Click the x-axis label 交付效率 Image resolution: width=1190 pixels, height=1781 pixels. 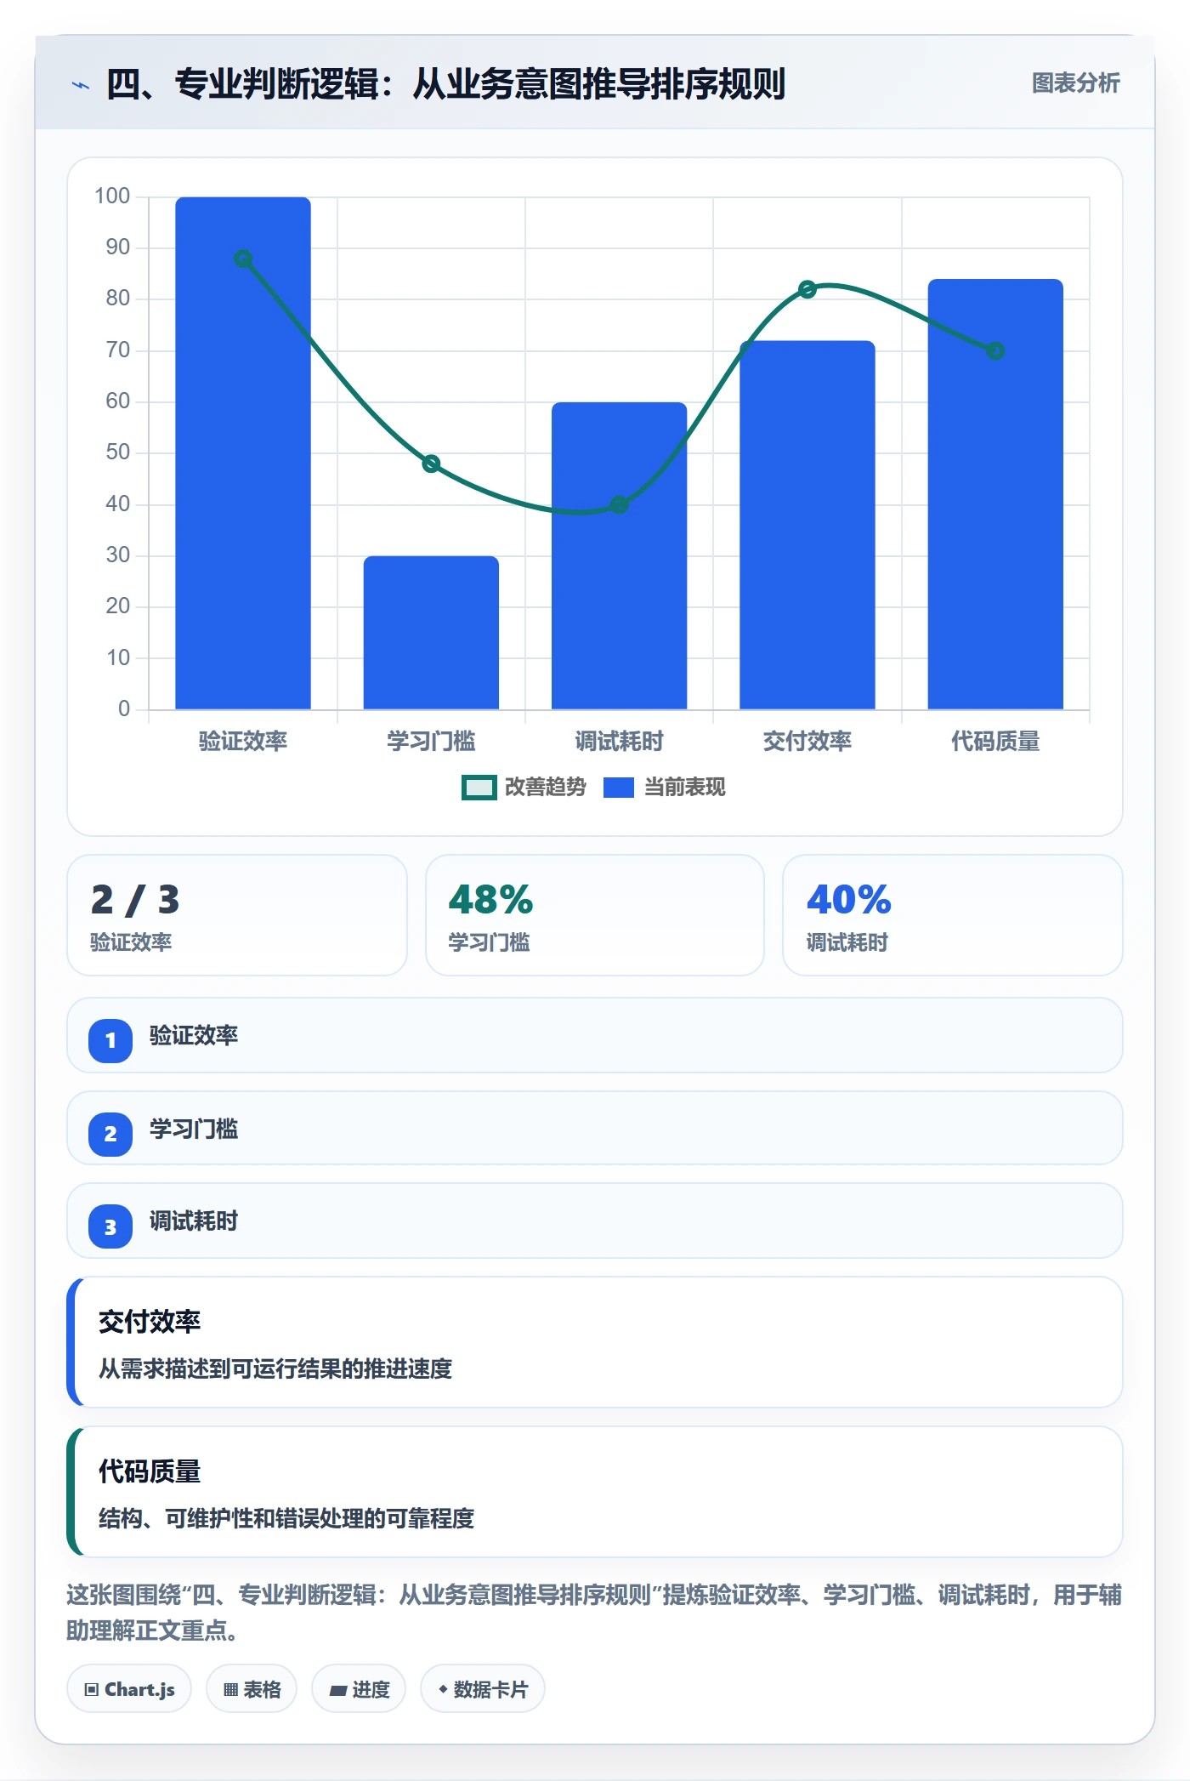pyautogui.click(x=807, y=742)
